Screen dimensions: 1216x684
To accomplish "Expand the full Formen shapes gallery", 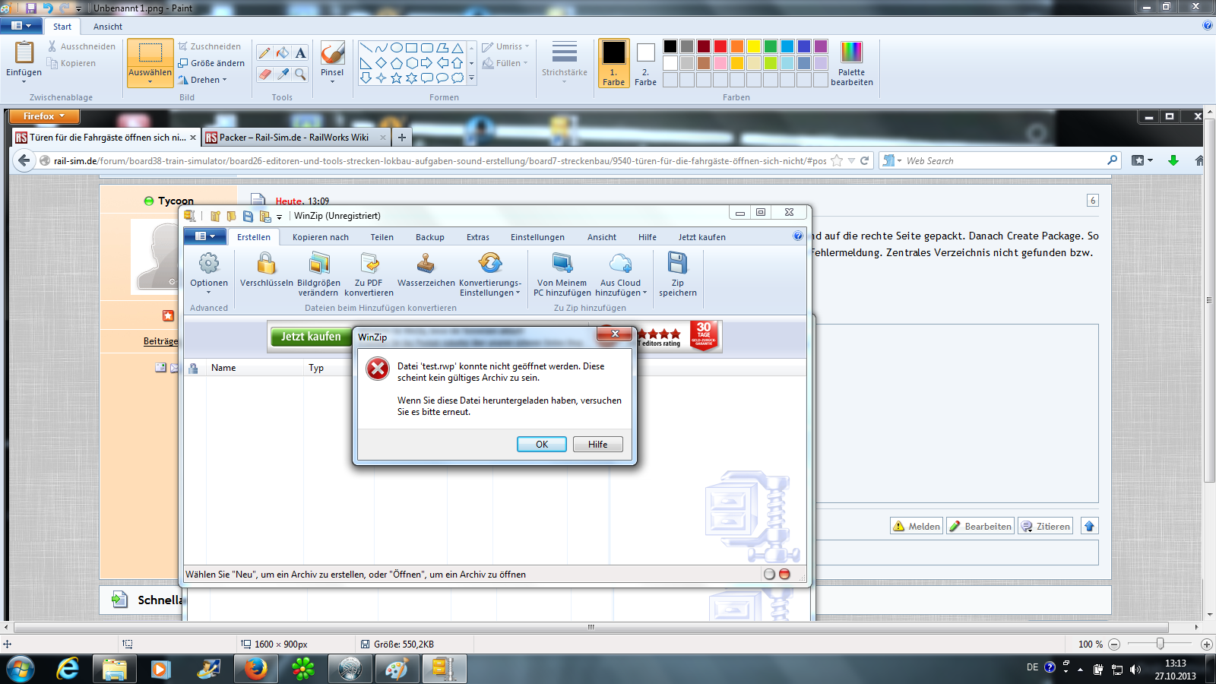I will pos(471,78).
